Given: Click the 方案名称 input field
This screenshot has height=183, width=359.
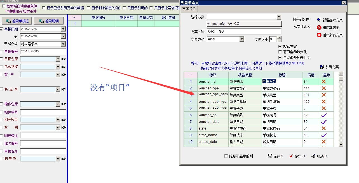Looking at the screenshot, I should point(244,31).
